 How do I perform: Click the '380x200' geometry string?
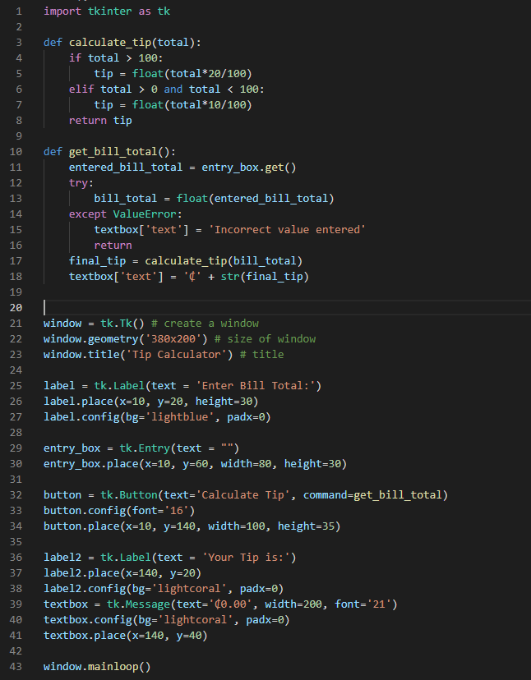[x=173, y=339]
